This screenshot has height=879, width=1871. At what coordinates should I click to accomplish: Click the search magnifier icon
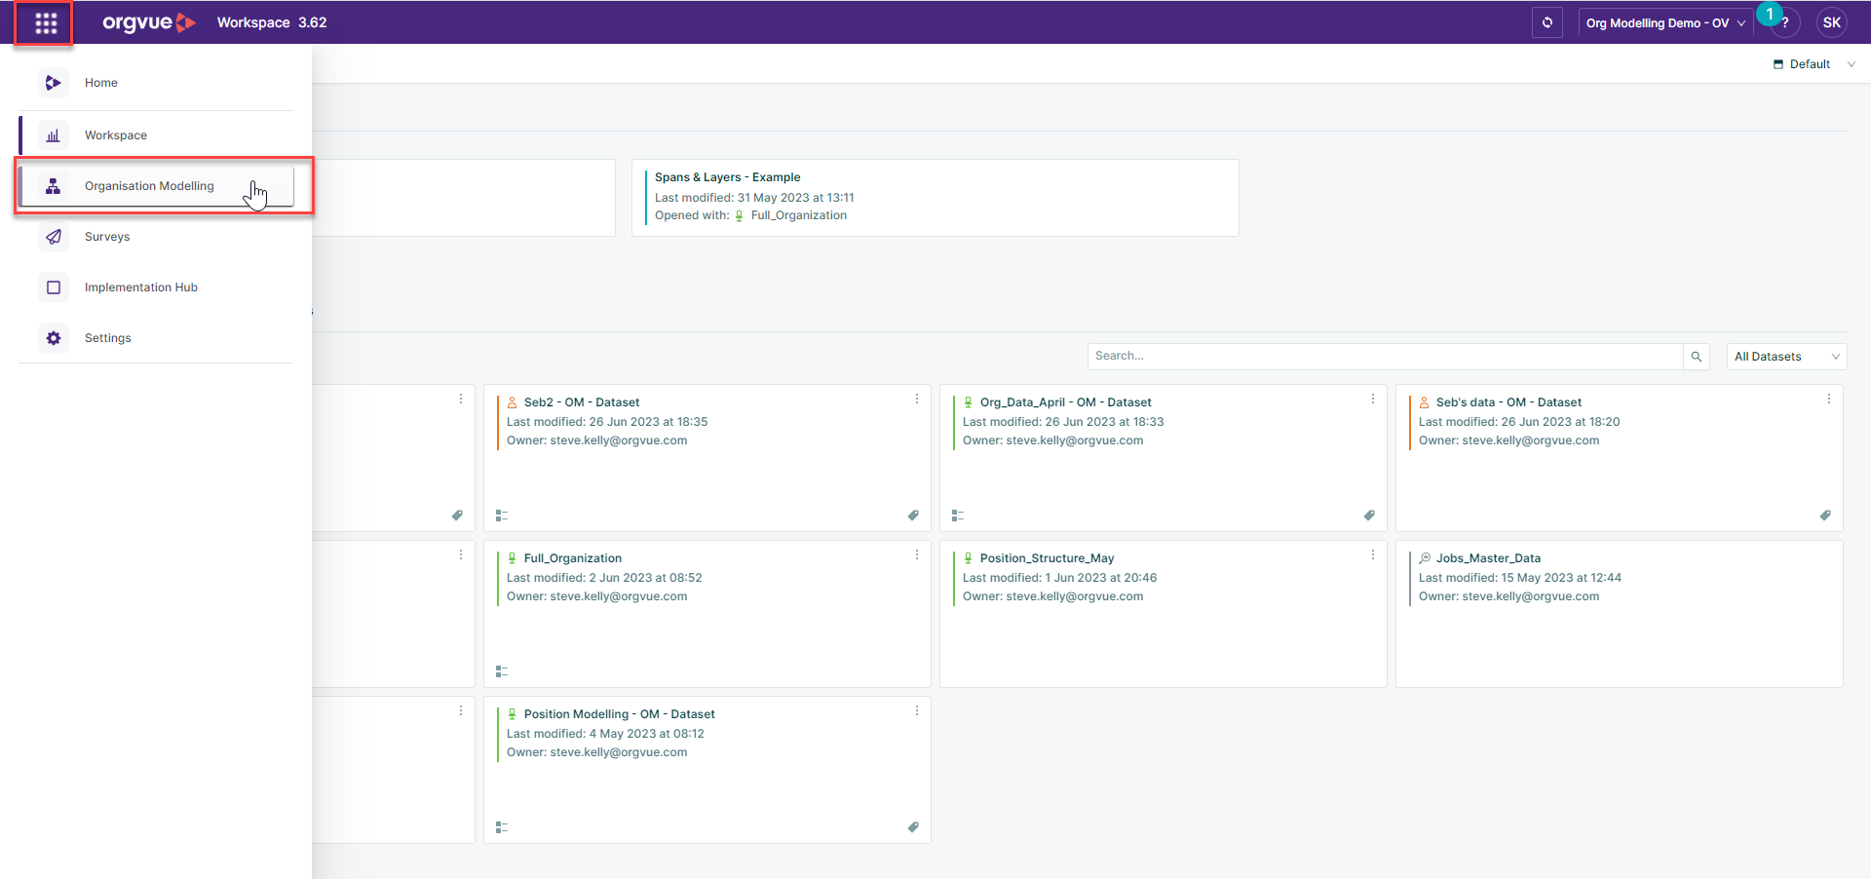(1697, 357)
